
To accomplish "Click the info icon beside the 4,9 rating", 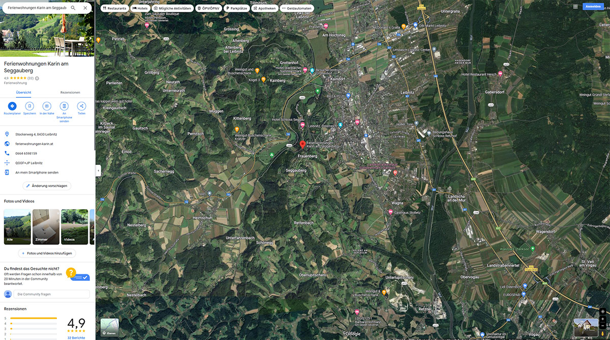I will click(37, 78).
